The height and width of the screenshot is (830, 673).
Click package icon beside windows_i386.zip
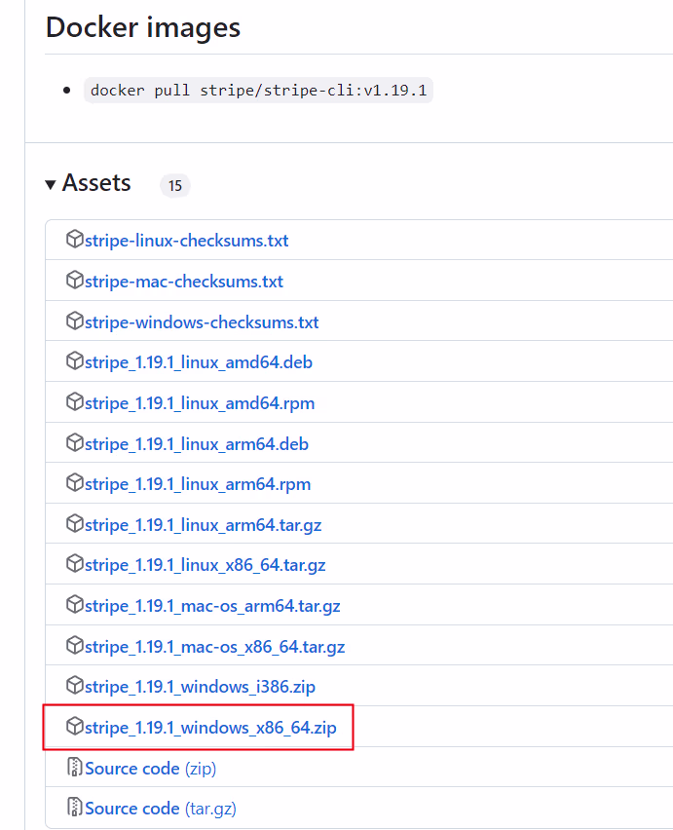(75, 686)
